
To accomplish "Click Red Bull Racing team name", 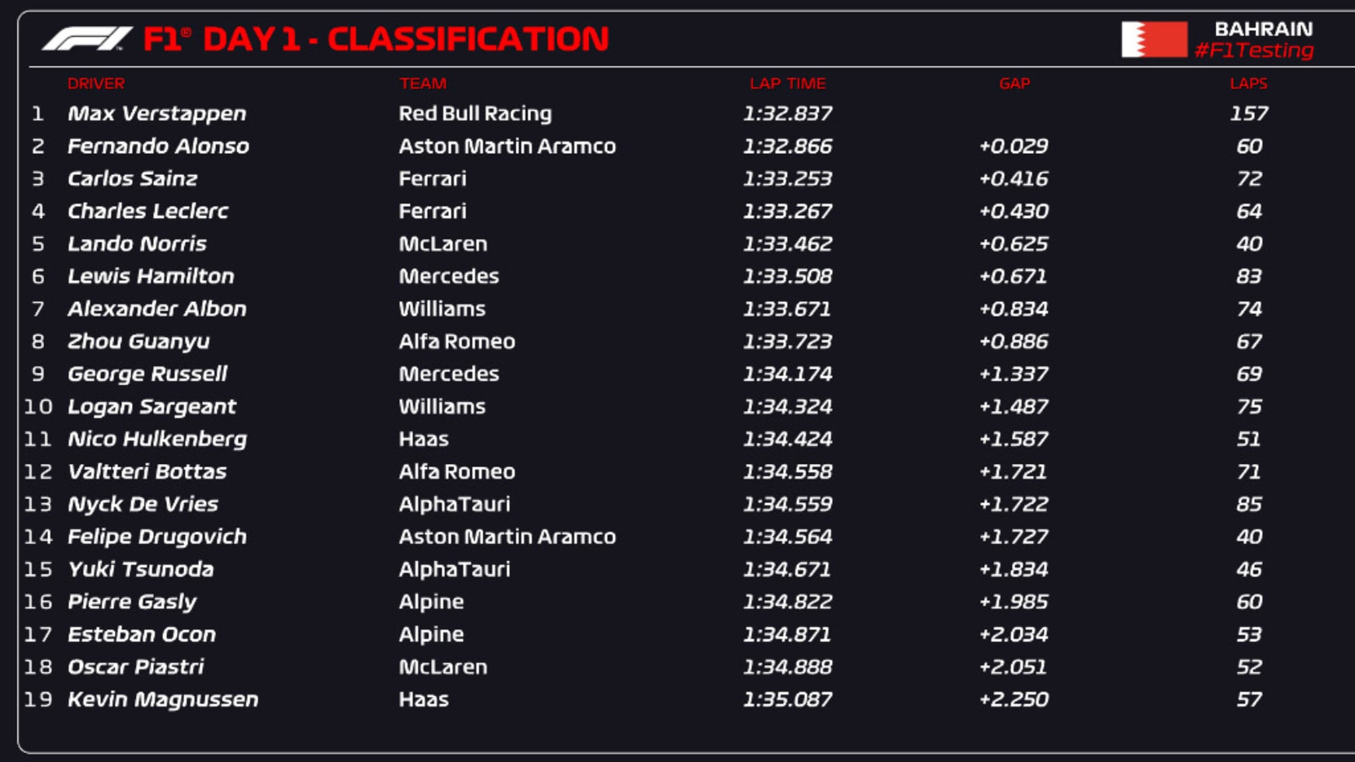I will click(475, 113).
